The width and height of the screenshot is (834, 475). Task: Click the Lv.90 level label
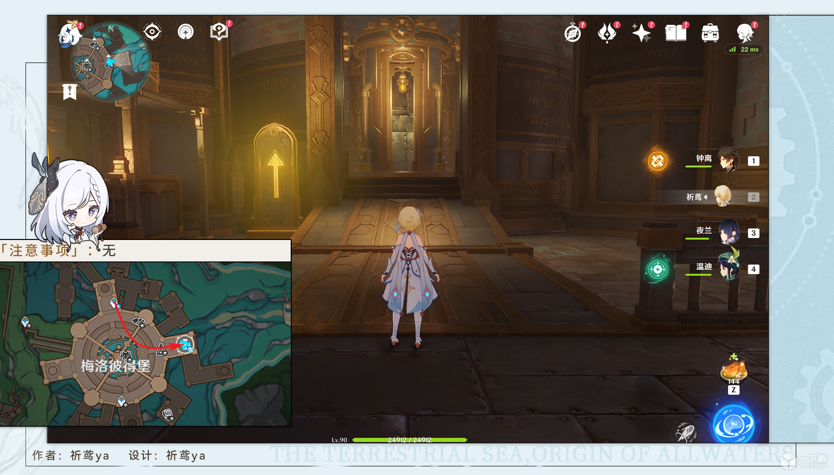pyautogui.click(x=339, y=440)
